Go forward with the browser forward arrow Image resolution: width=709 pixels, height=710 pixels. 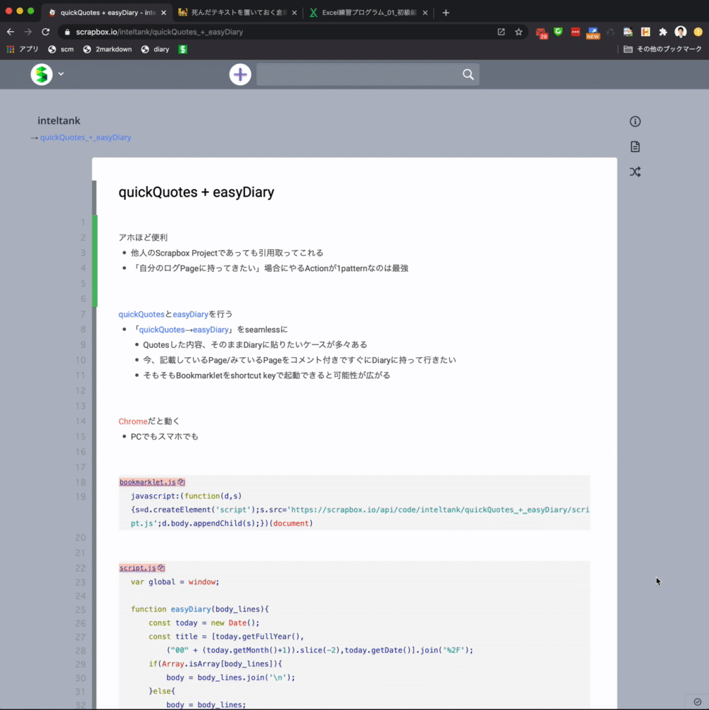coord(28,32)
